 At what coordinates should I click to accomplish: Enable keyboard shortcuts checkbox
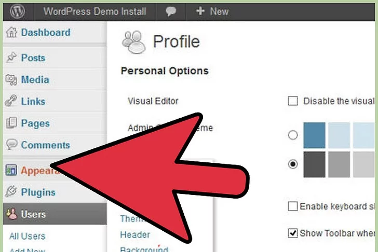coord(293,206)
